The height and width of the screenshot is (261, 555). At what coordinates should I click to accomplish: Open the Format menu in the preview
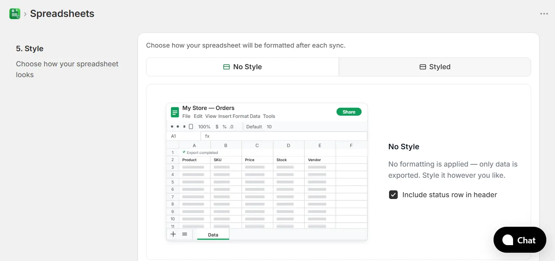click(240, 116)
